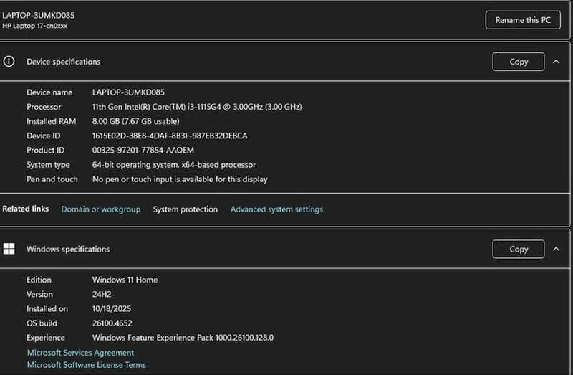Click the Windows logo icon

click(x=9, y=249)
